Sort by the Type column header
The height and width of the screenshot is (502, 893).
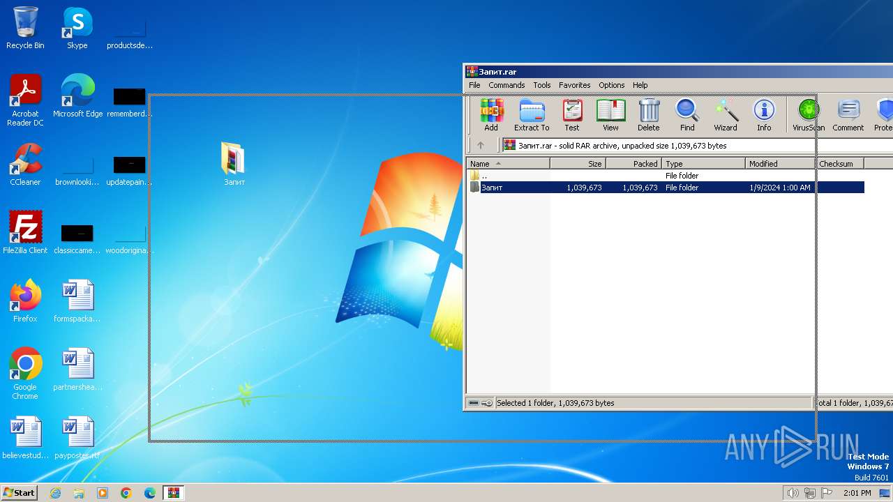pos(703,164)
